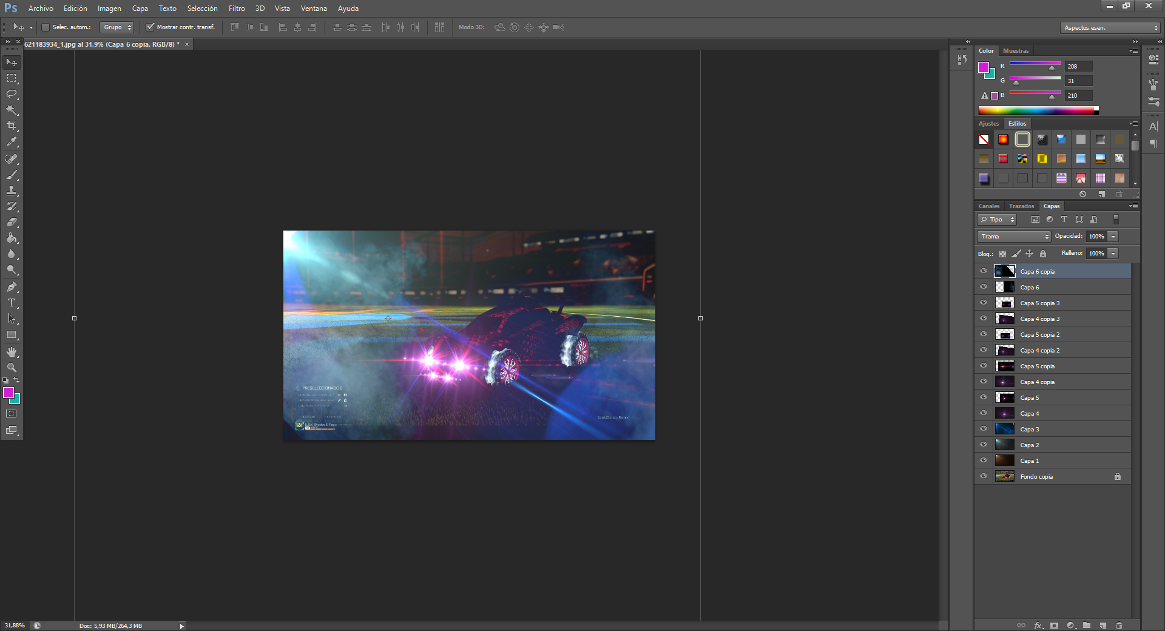
Task: Select the Crop tool
Action: 12,126
